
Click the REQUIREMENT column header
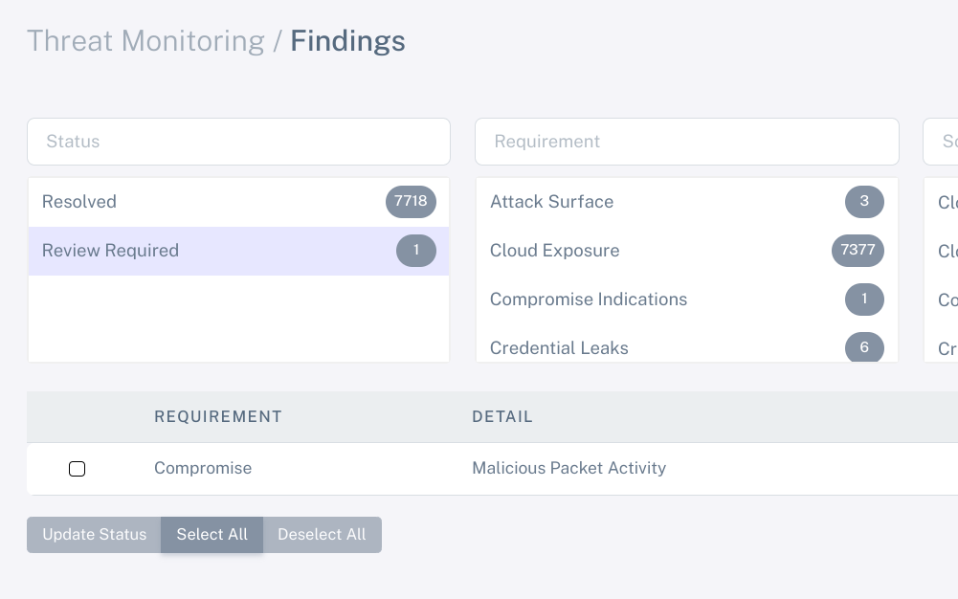[218, 416]
